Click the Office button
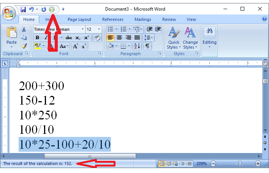This screenshot has width=269, height=173. (8, 12)
